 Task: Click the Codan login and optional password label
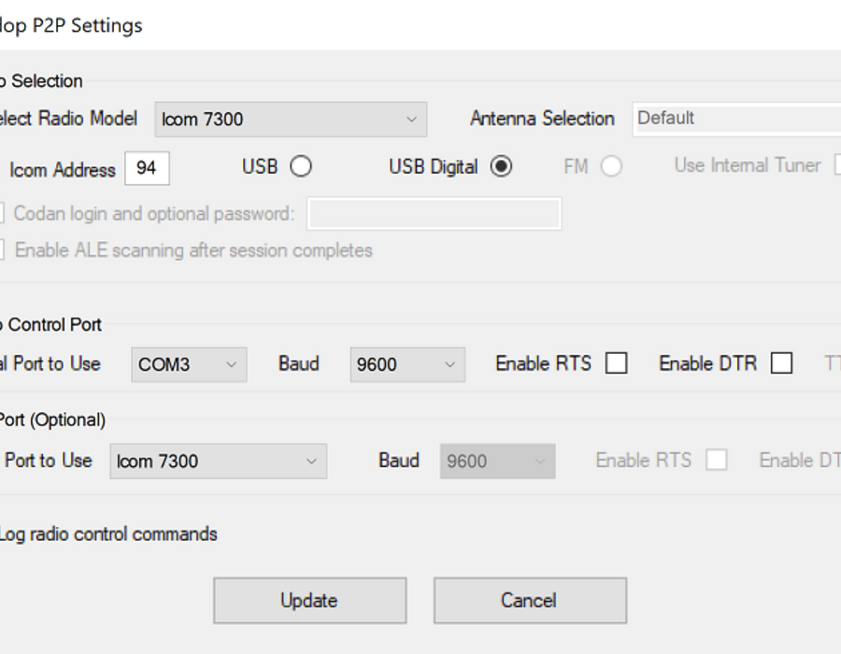154,213
